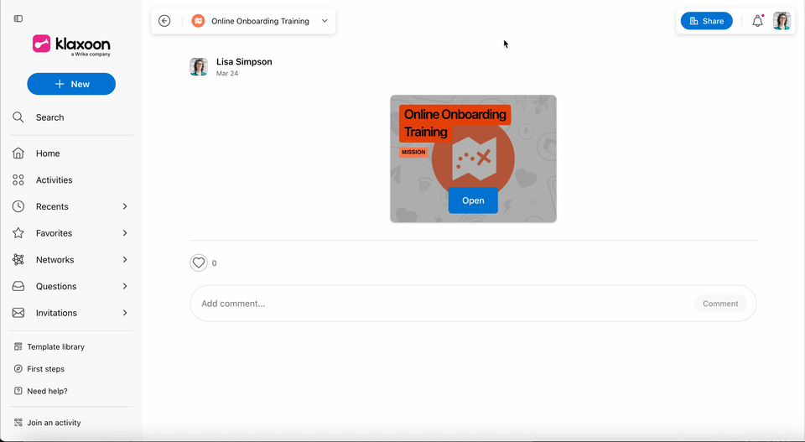Viewport: 805px width, 442px height.
Task: Click the blue New button
Action: coord(71,84)
